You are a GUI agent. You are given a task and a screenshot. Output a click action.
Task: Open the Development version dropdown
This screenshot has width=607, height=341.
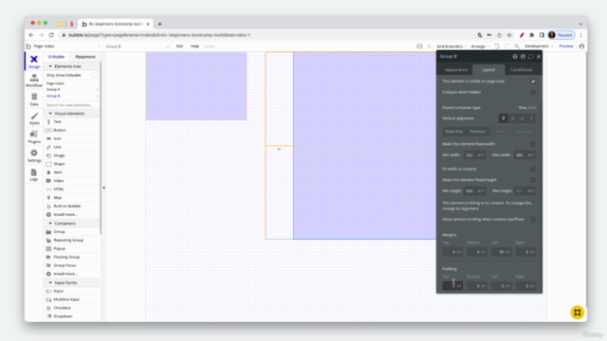click(539, 46)
